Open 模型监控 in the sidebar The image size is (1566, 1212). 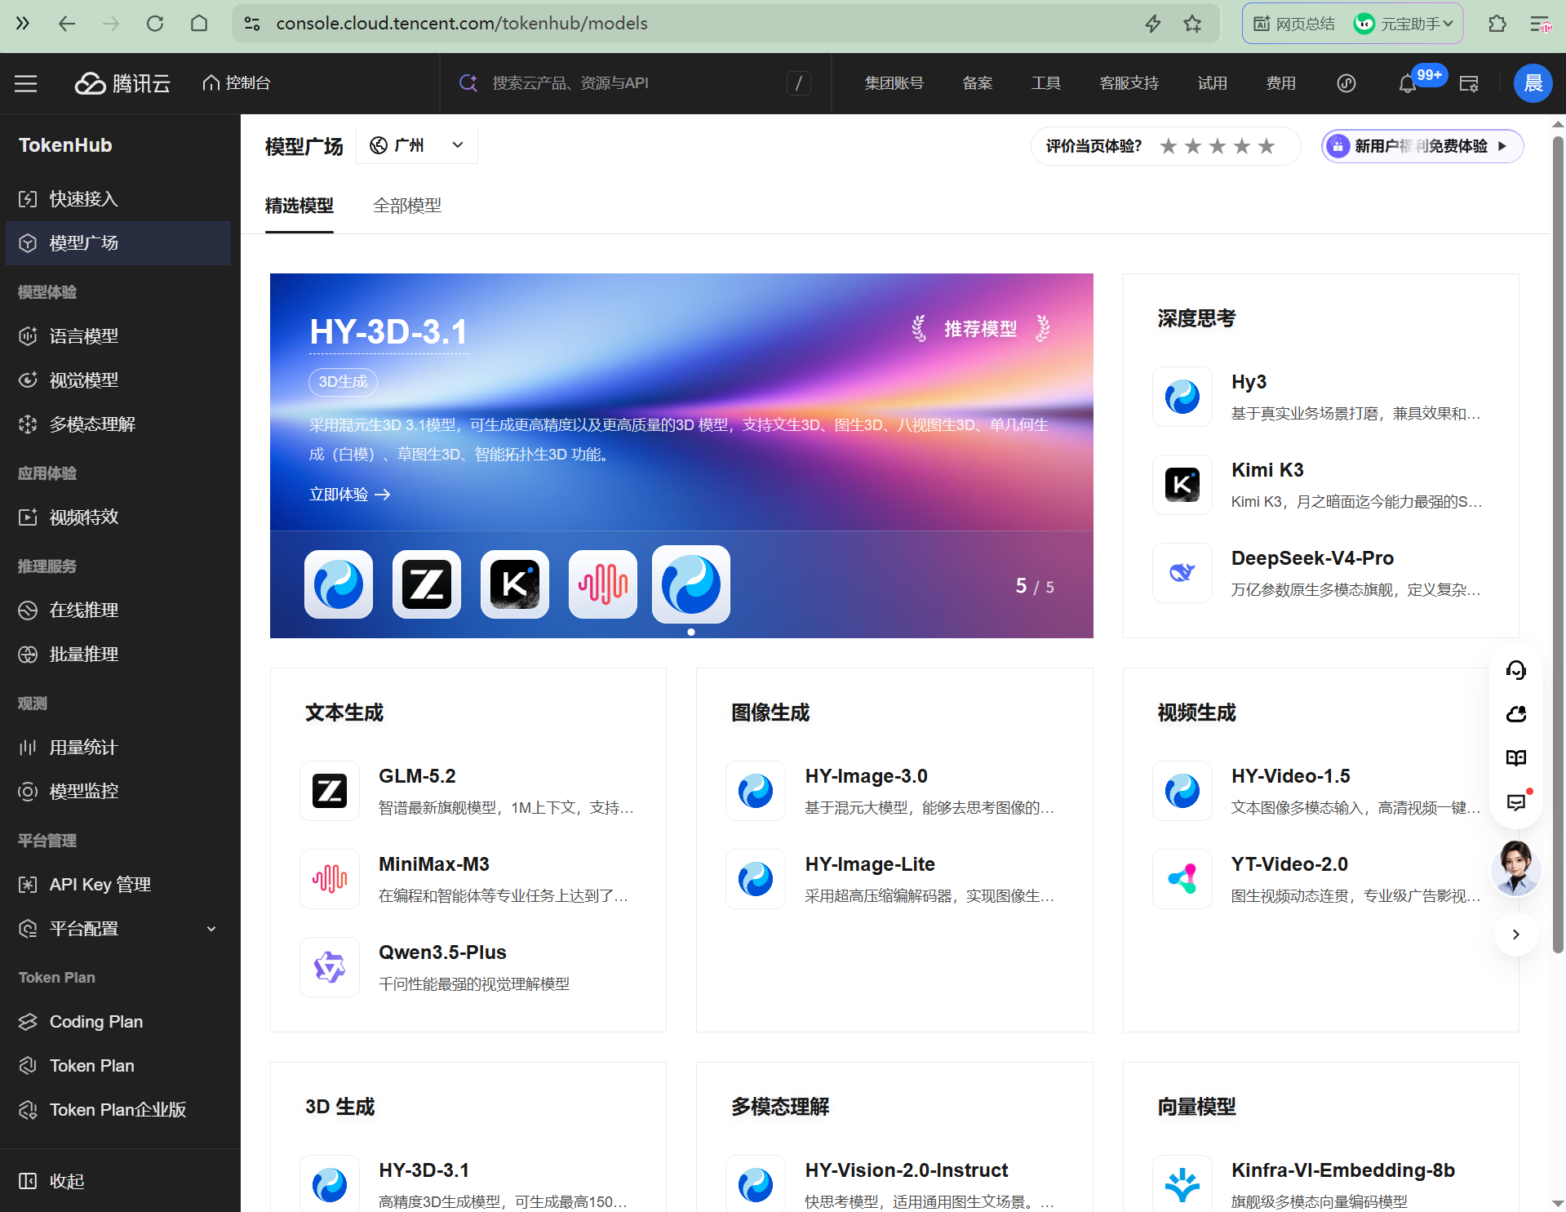click(118, 792)
